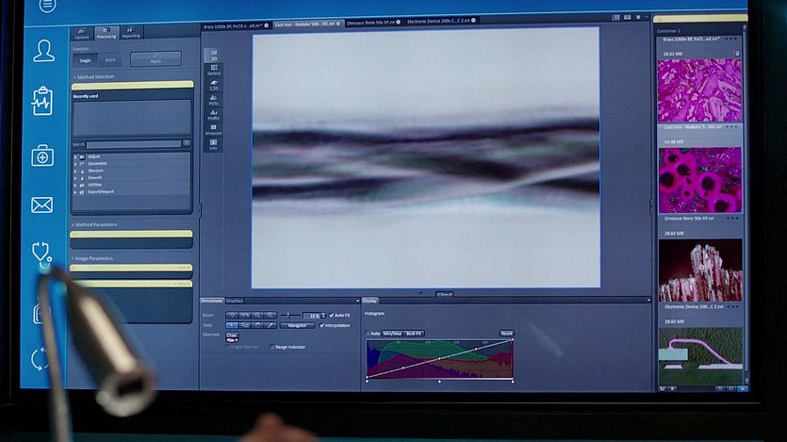Viewport: 787px width, 442px height.
Task: Open the Processing tab
Action: (107, 34)
